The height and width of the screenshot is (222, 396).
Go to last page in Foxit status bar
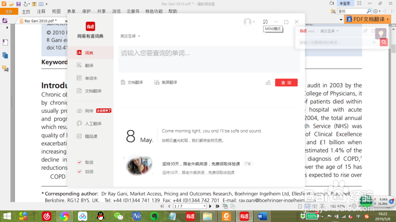(217, 206)
